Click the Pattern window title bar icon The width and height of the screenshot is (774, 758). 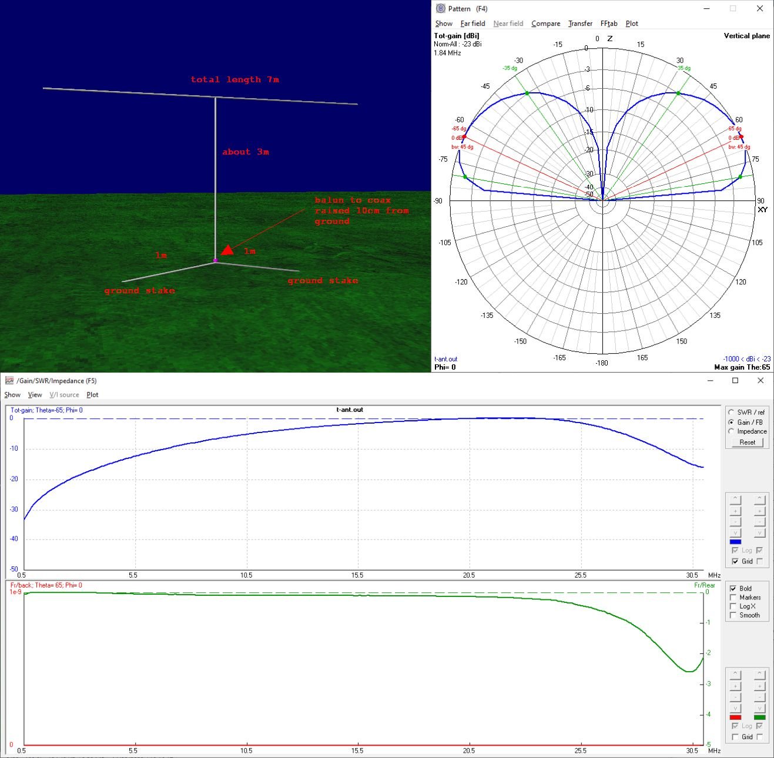click(441, 9)
